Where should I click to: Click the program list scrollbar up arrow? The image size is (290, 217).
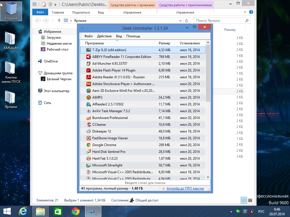pyautogui.click(x=208, y=42)
